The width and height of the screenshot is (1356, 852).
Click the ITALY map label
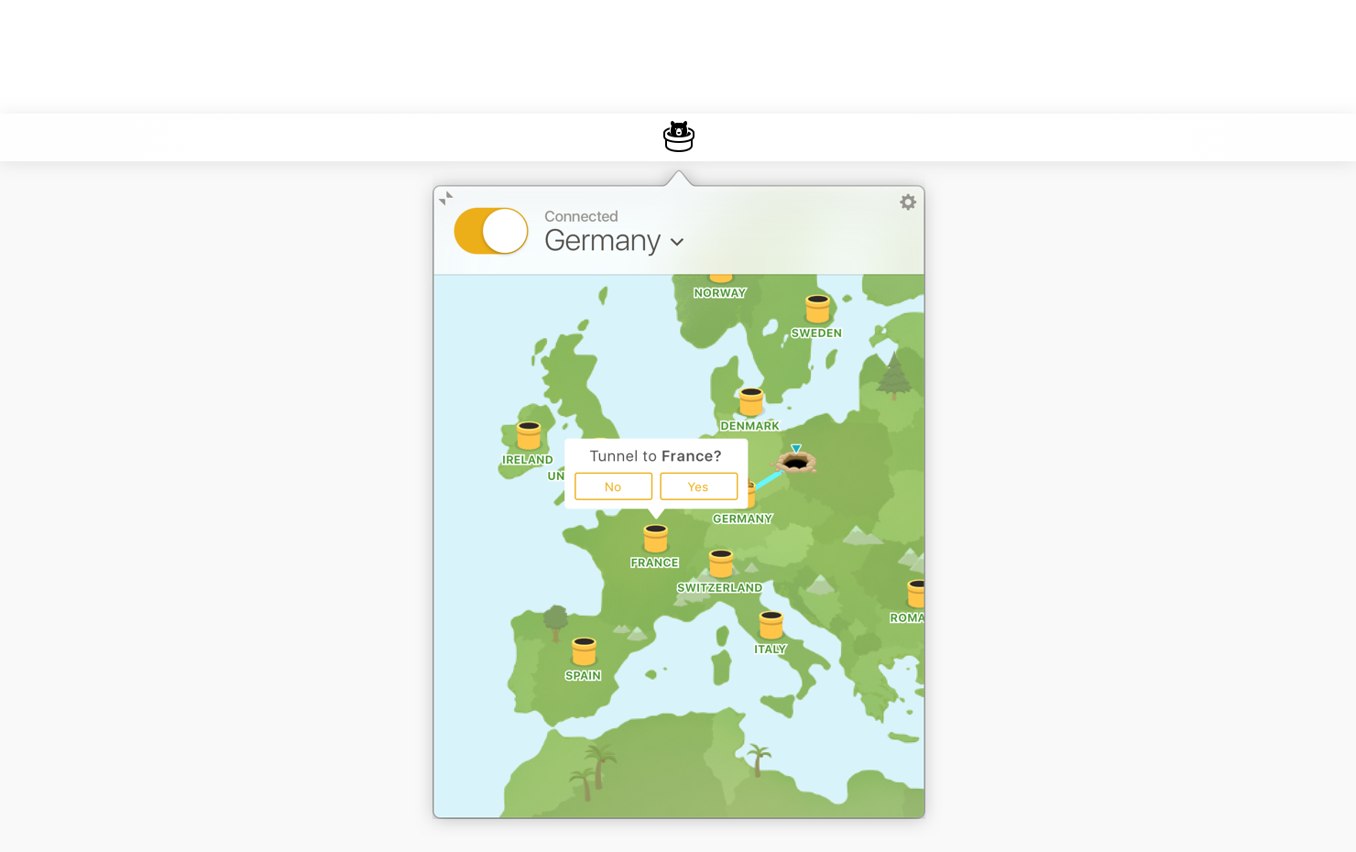point(771,649)
